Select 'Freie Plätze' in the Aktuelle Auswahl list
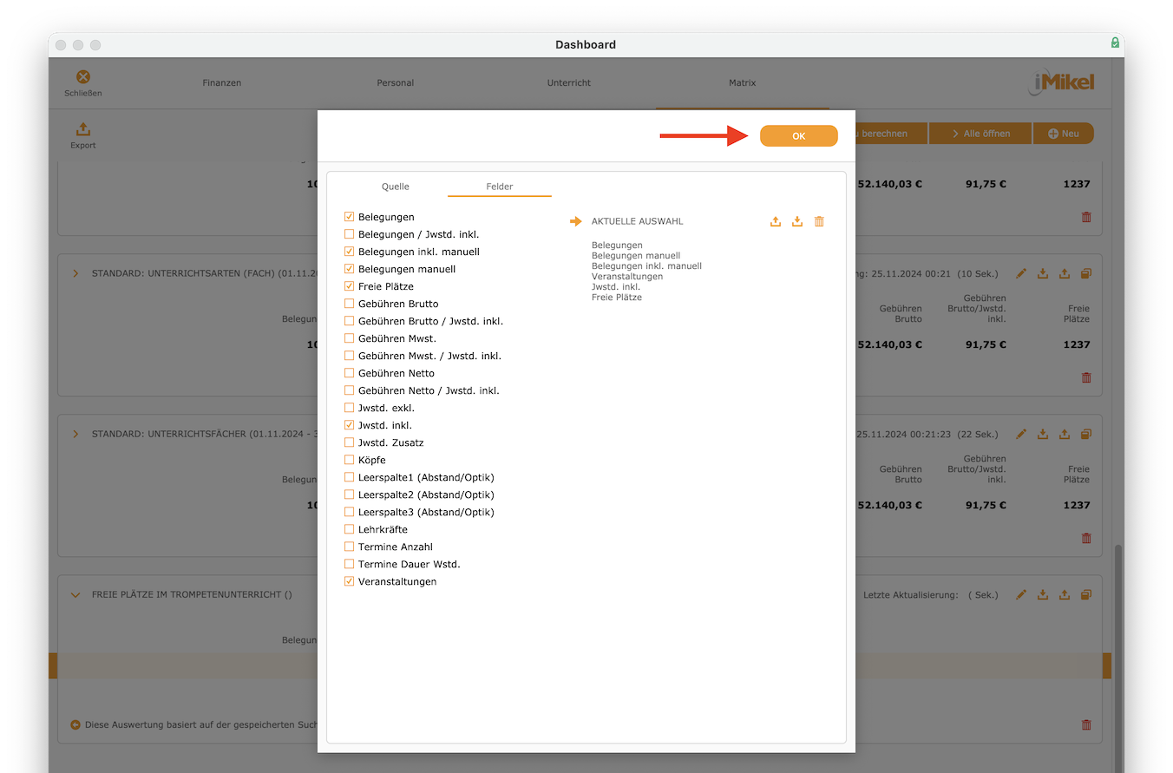Viewport: 1173px width, 773px height. (x=617, y=298)
